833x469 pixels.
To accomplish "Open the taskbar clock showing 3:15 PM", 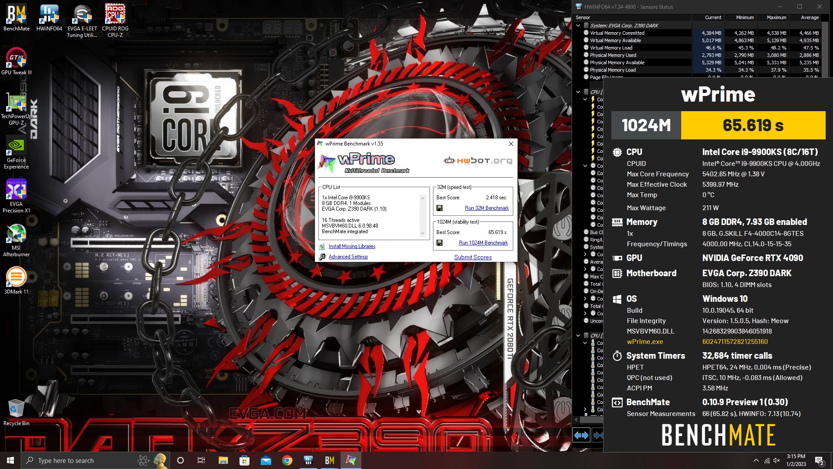I will (x=796, y=460).
